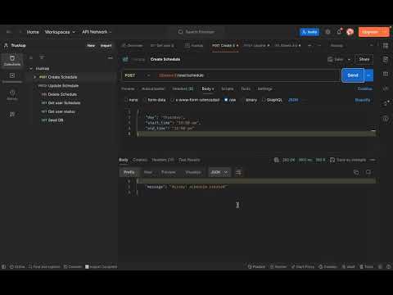Select the GraphQL body type
The height and width of the screenshot is (295, 393).
tap(272, 100)
